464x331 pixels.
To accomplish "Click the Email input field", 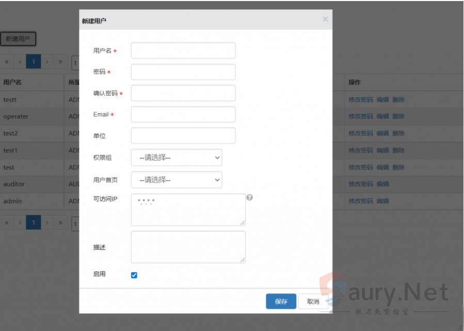I will 183,115.
